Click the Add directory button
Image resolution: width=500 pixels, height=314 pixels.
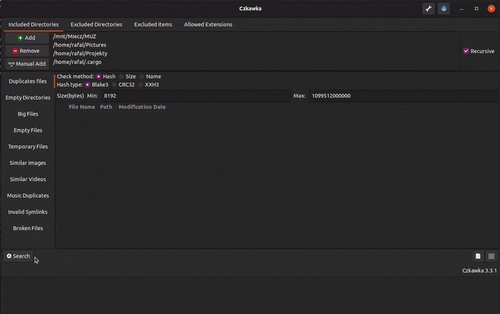click(27, 38)
